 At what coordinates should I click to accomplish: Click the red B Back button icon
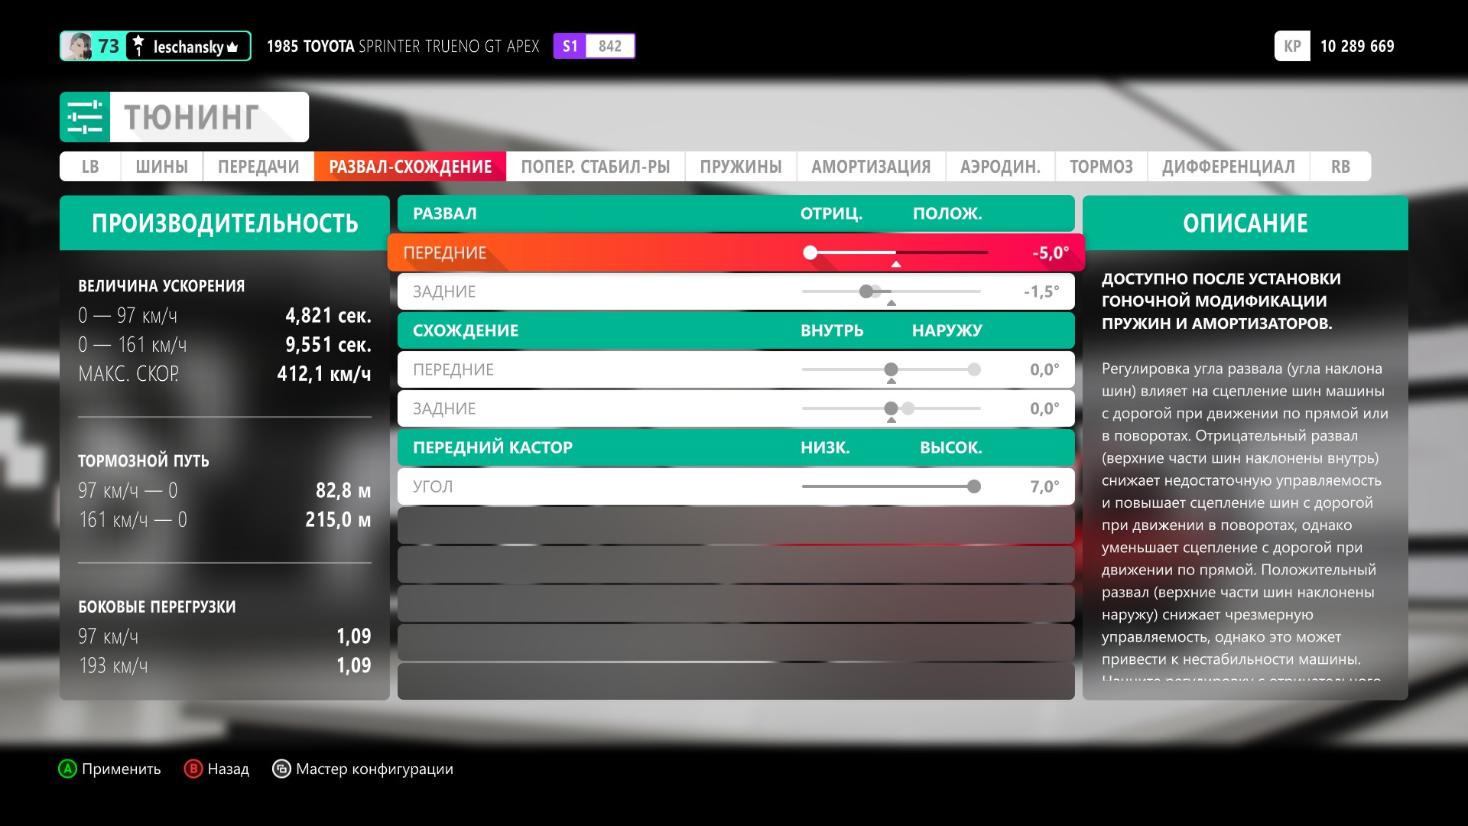[193, 769]
